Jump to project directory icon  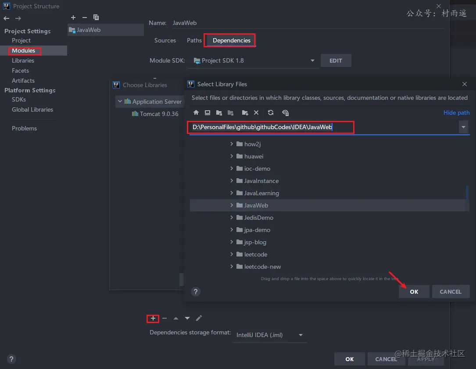(219, 112)
